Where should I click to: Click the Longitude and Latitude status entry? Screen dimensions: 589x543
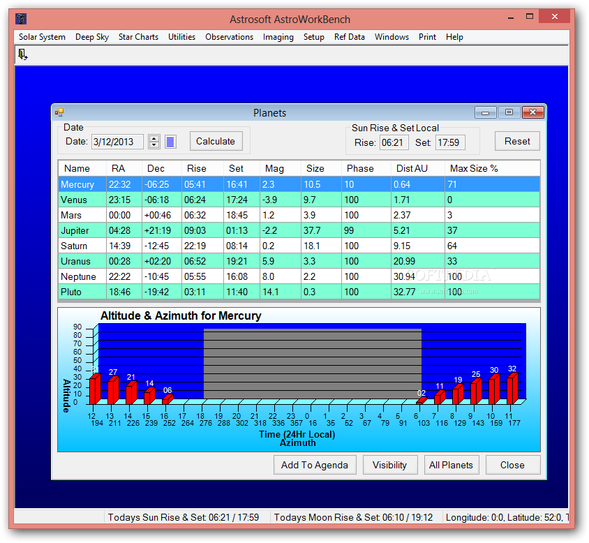click(507, 517)
